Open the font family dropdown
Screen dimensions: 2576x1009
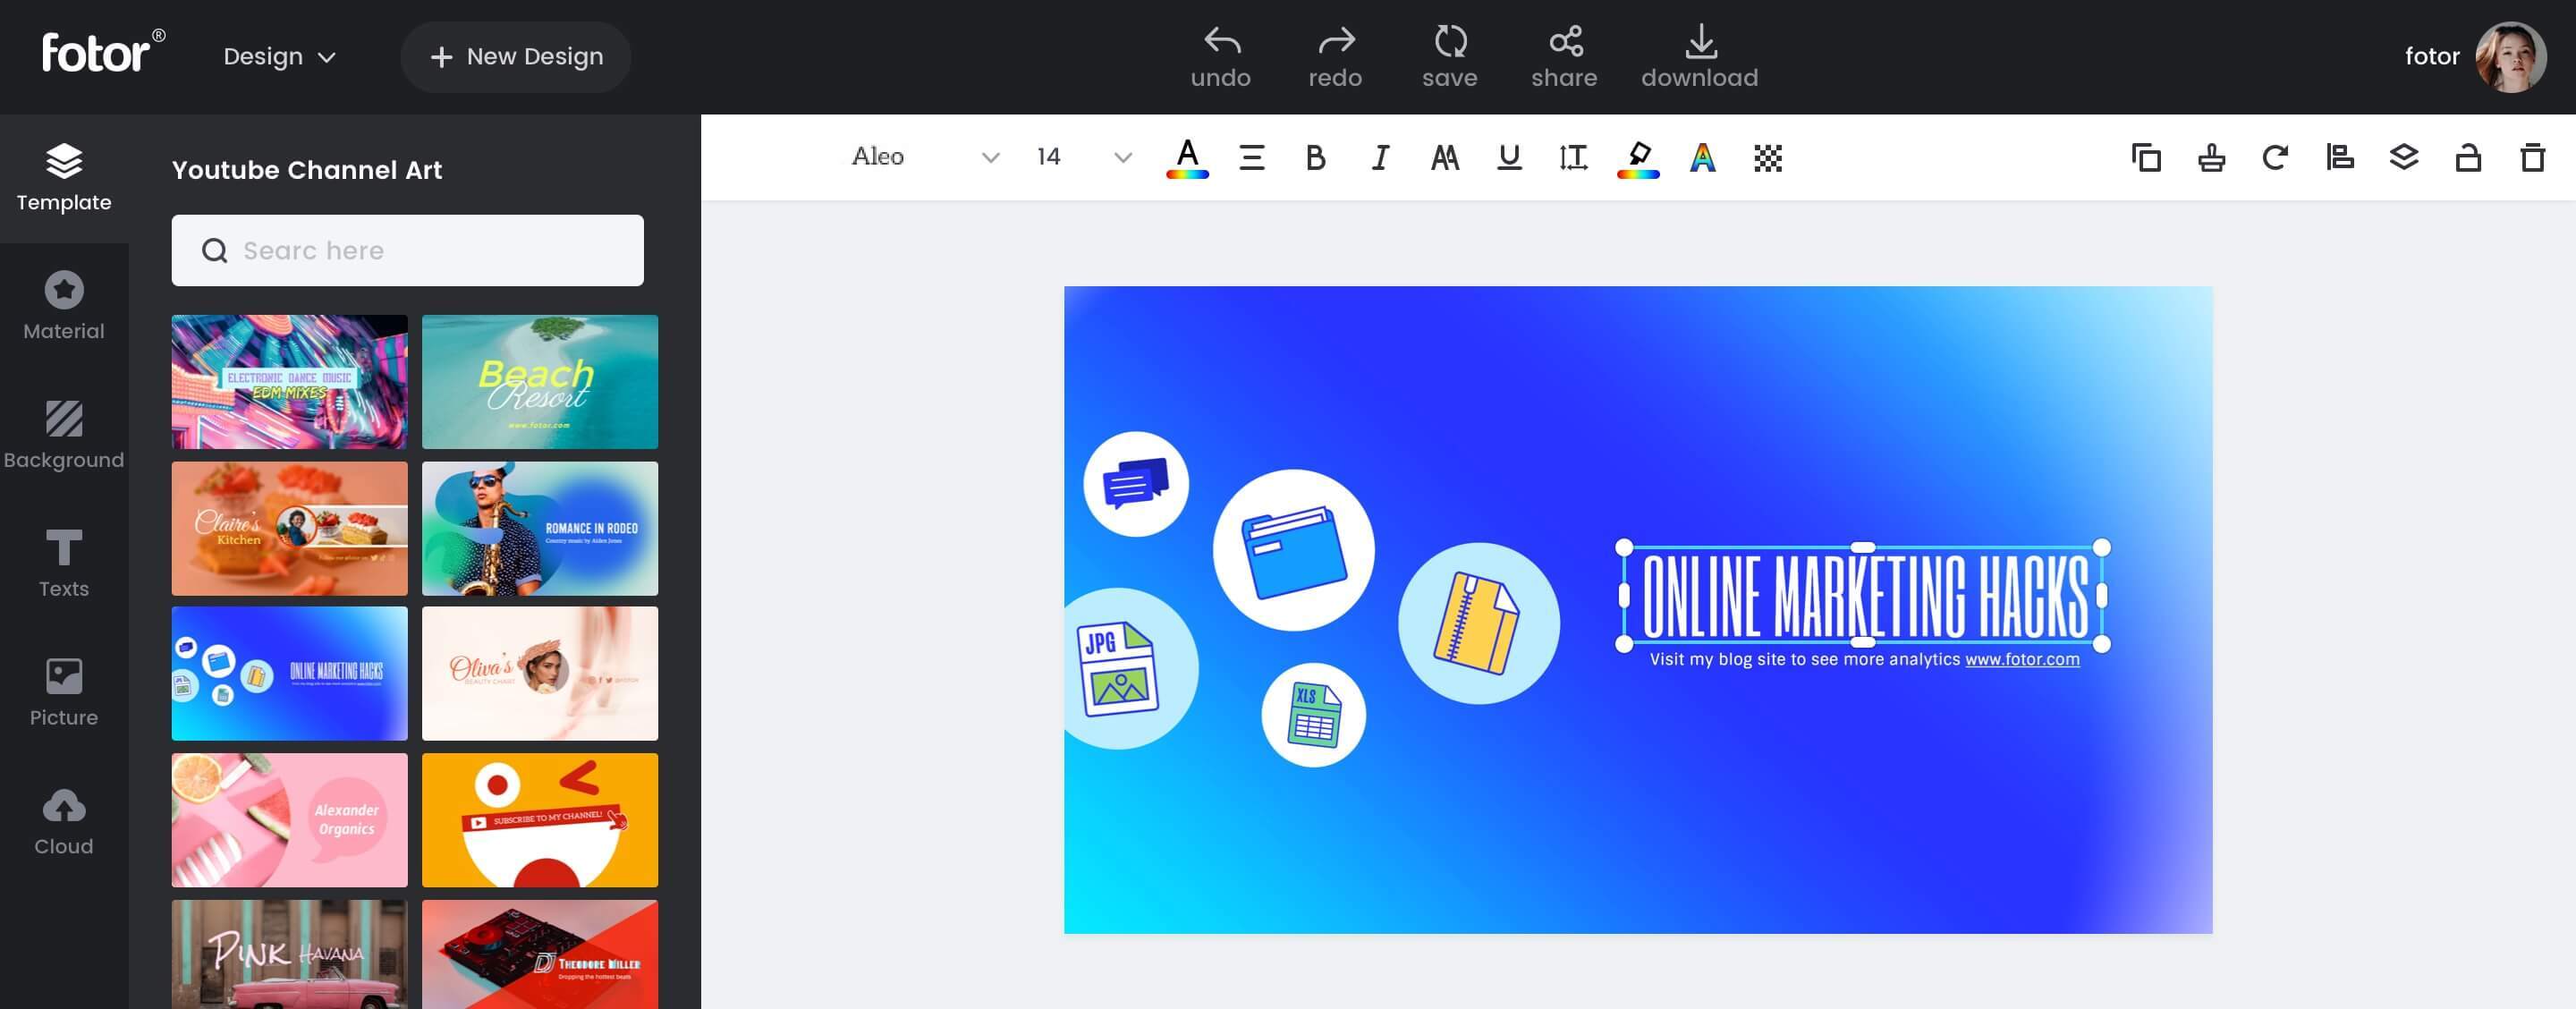pyautogui.click(x=986, y=155)
